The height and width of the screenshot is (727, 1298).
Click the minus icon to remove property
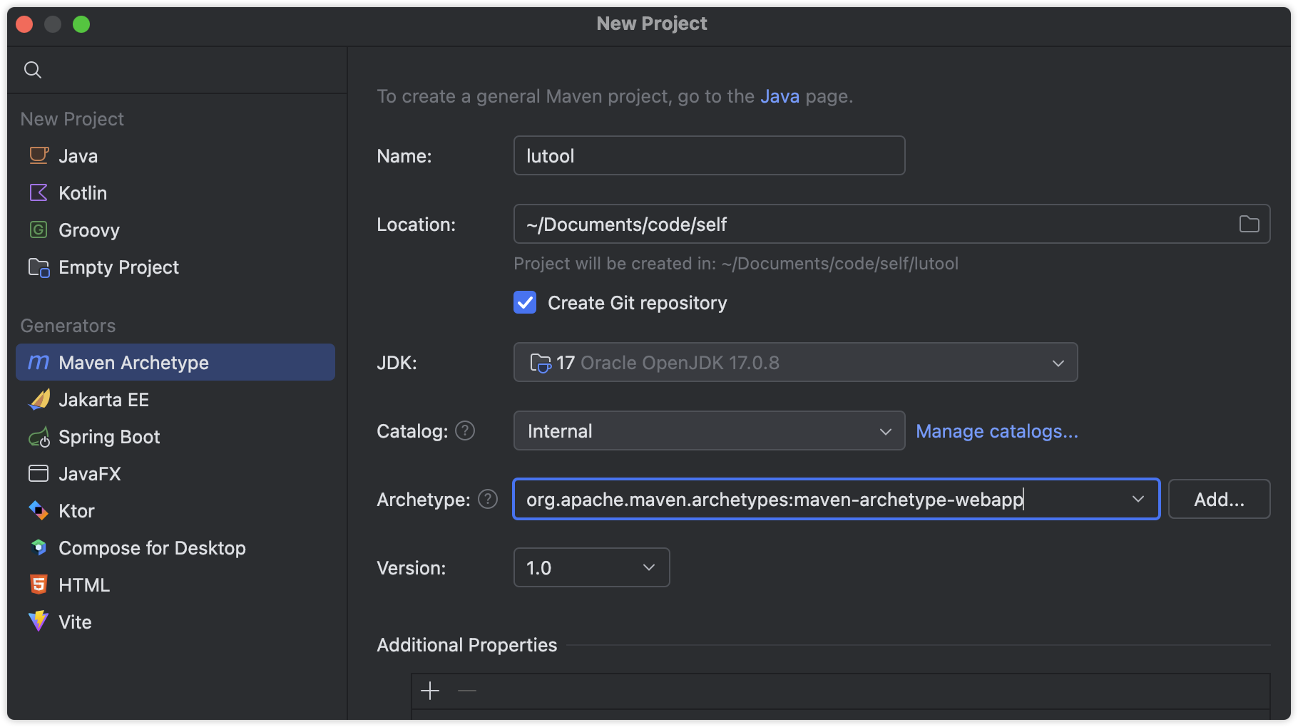point(467,691)
